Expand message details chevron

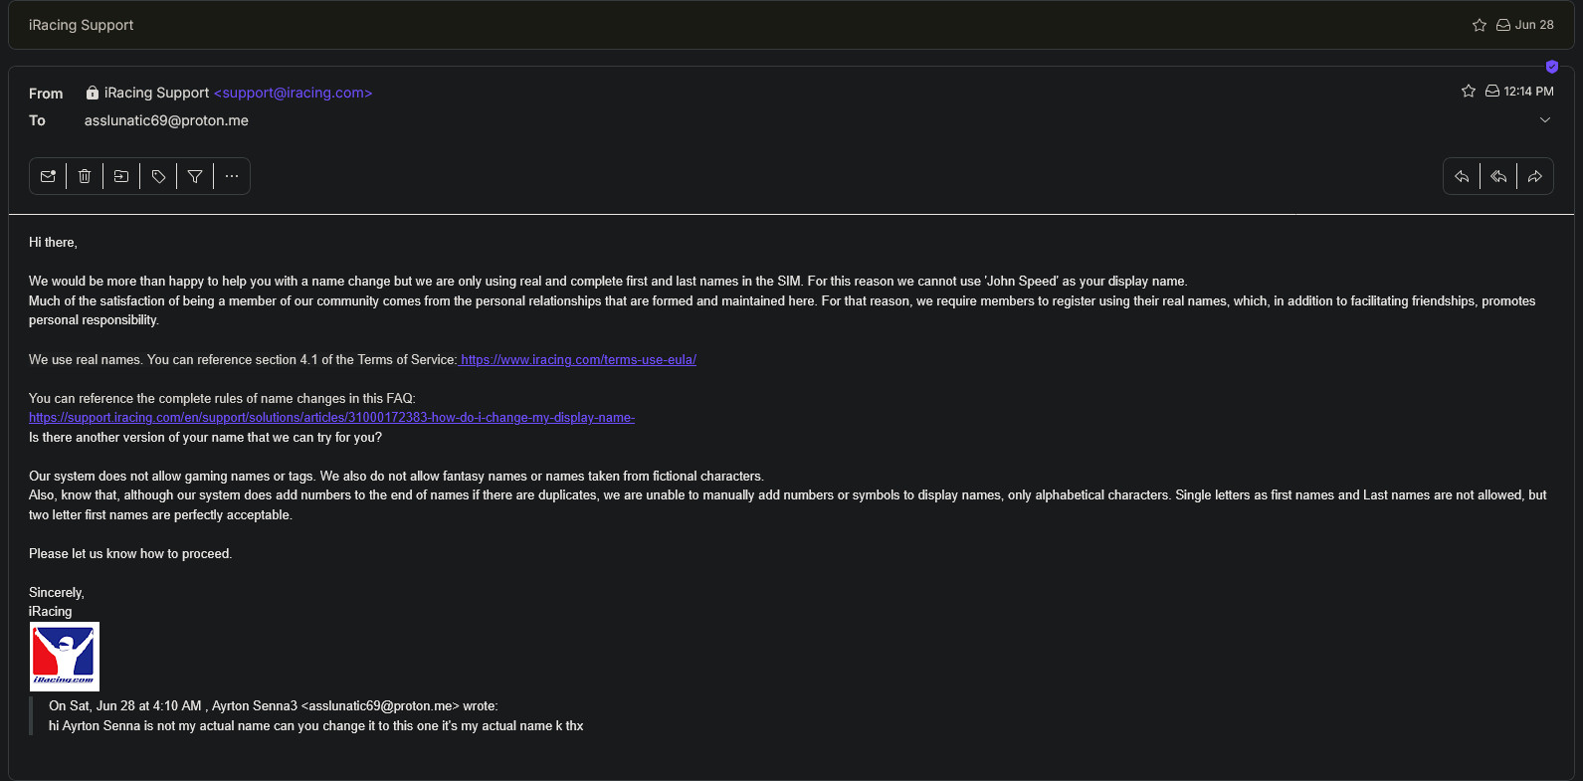[x=1545, y=119]
